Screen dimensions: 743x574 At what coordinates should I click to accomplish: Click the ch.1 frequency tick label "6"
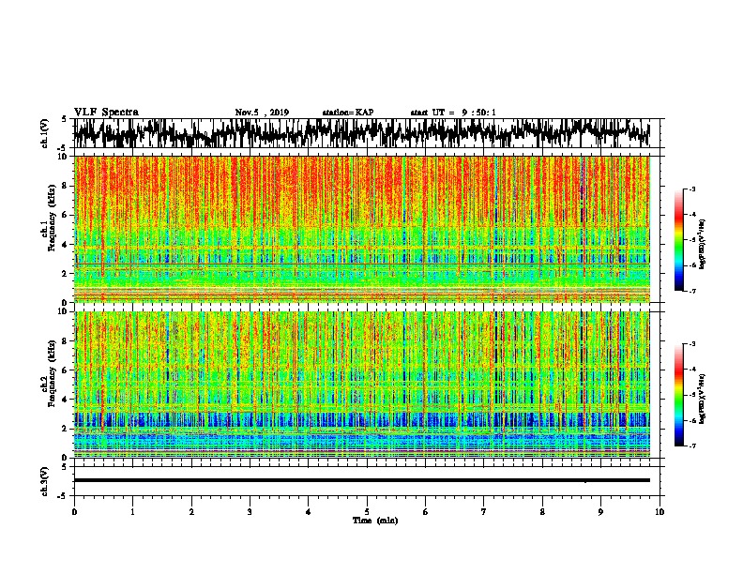67,215
